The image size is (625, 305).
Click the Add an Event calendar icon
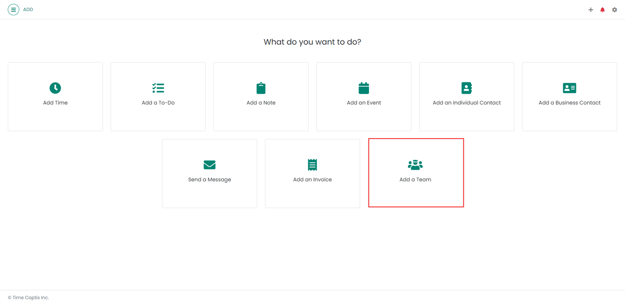click(364, 88)
